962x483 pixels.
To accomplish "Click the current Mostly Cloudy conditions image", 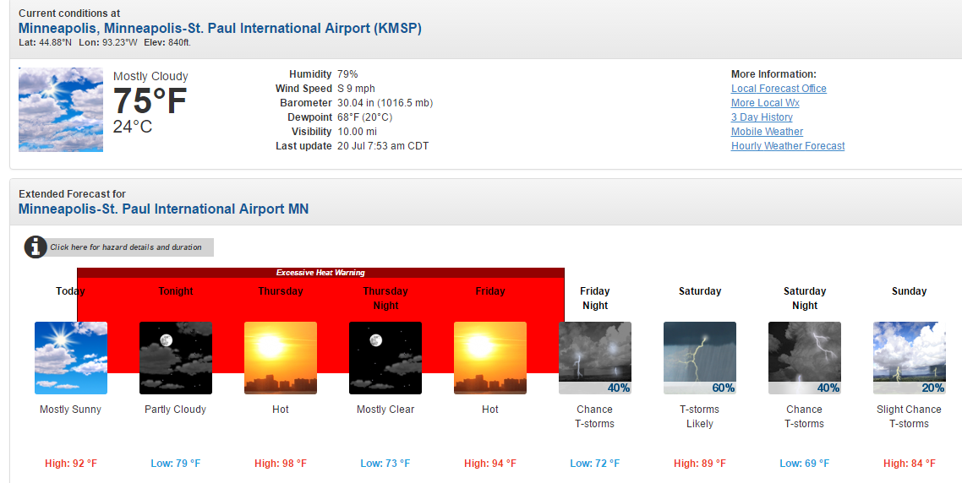I will [x=61, y=110].
